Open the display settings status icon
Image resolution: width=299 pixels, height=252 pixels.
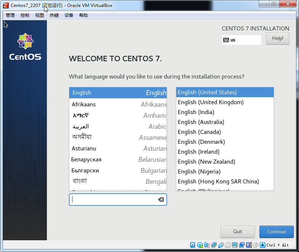(x=235, y=245)
